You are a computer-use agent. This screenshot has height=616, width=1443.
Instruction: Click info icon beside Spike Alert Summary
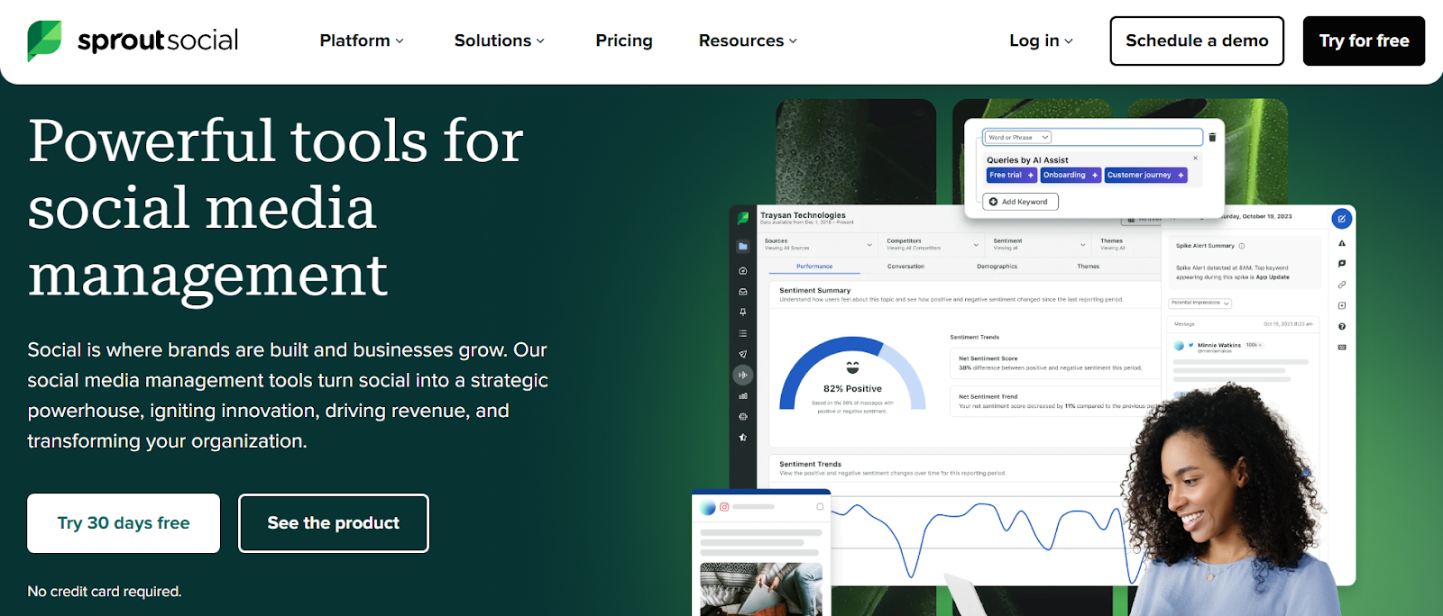pos(1242,246)
